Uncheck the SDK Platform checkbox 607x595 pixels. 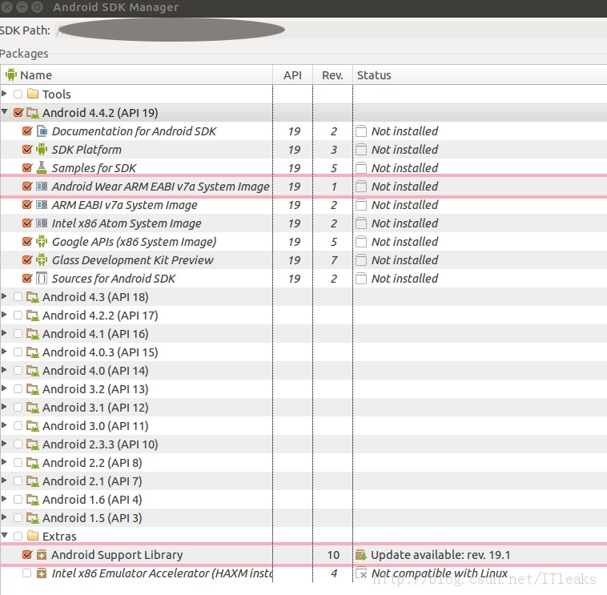27,149
